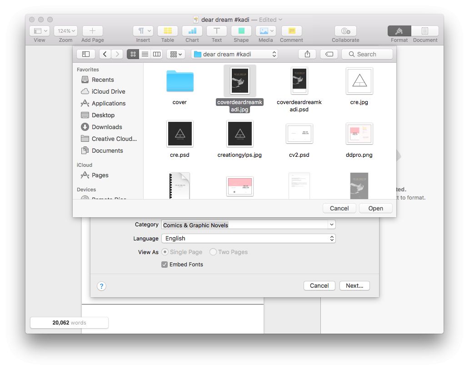This screenshot has height=370, width=469.
Task: Click the Edit Tags icon
Action: pos(329,54)
